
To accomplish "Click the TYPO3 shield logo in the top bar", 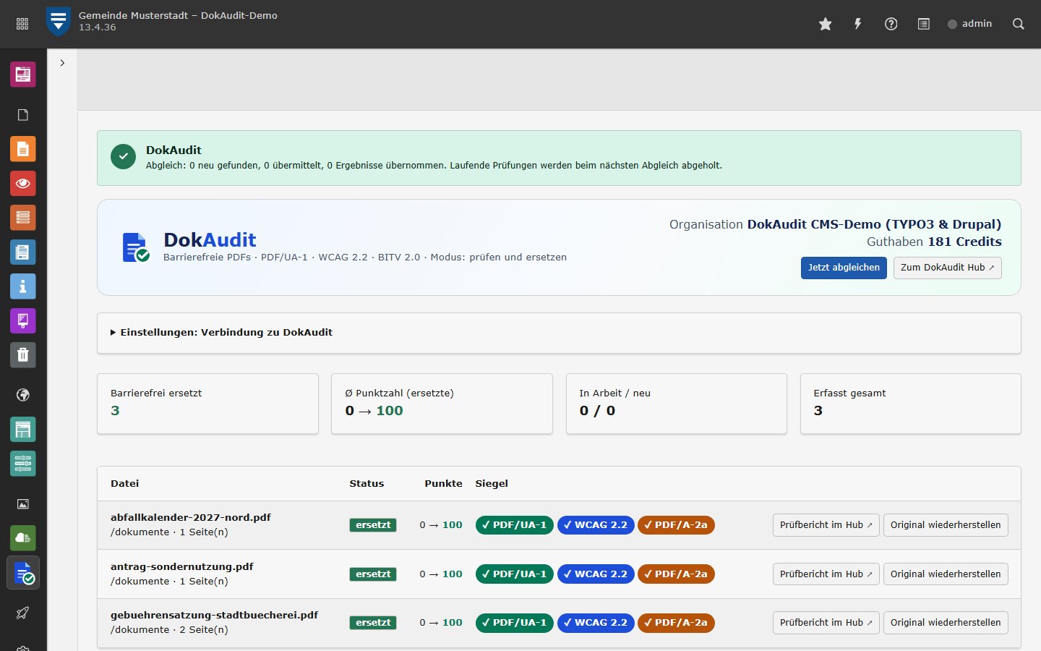I will pyautogui.click(x=58, y=22).
